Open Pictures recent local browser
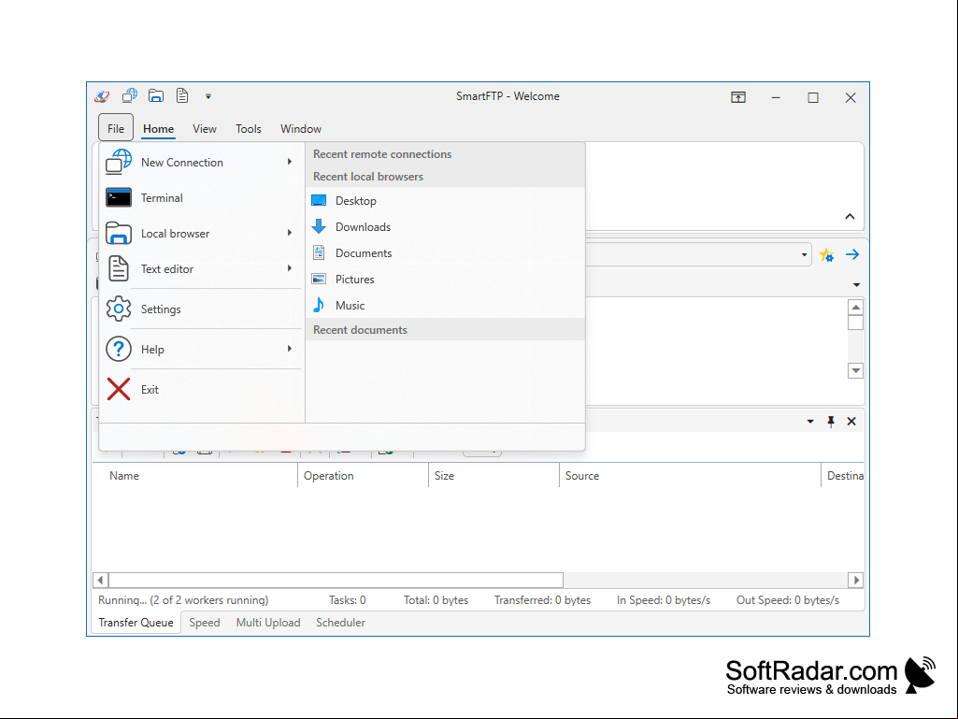The height and width of the screenshot is (719, 958). (445, 280)
